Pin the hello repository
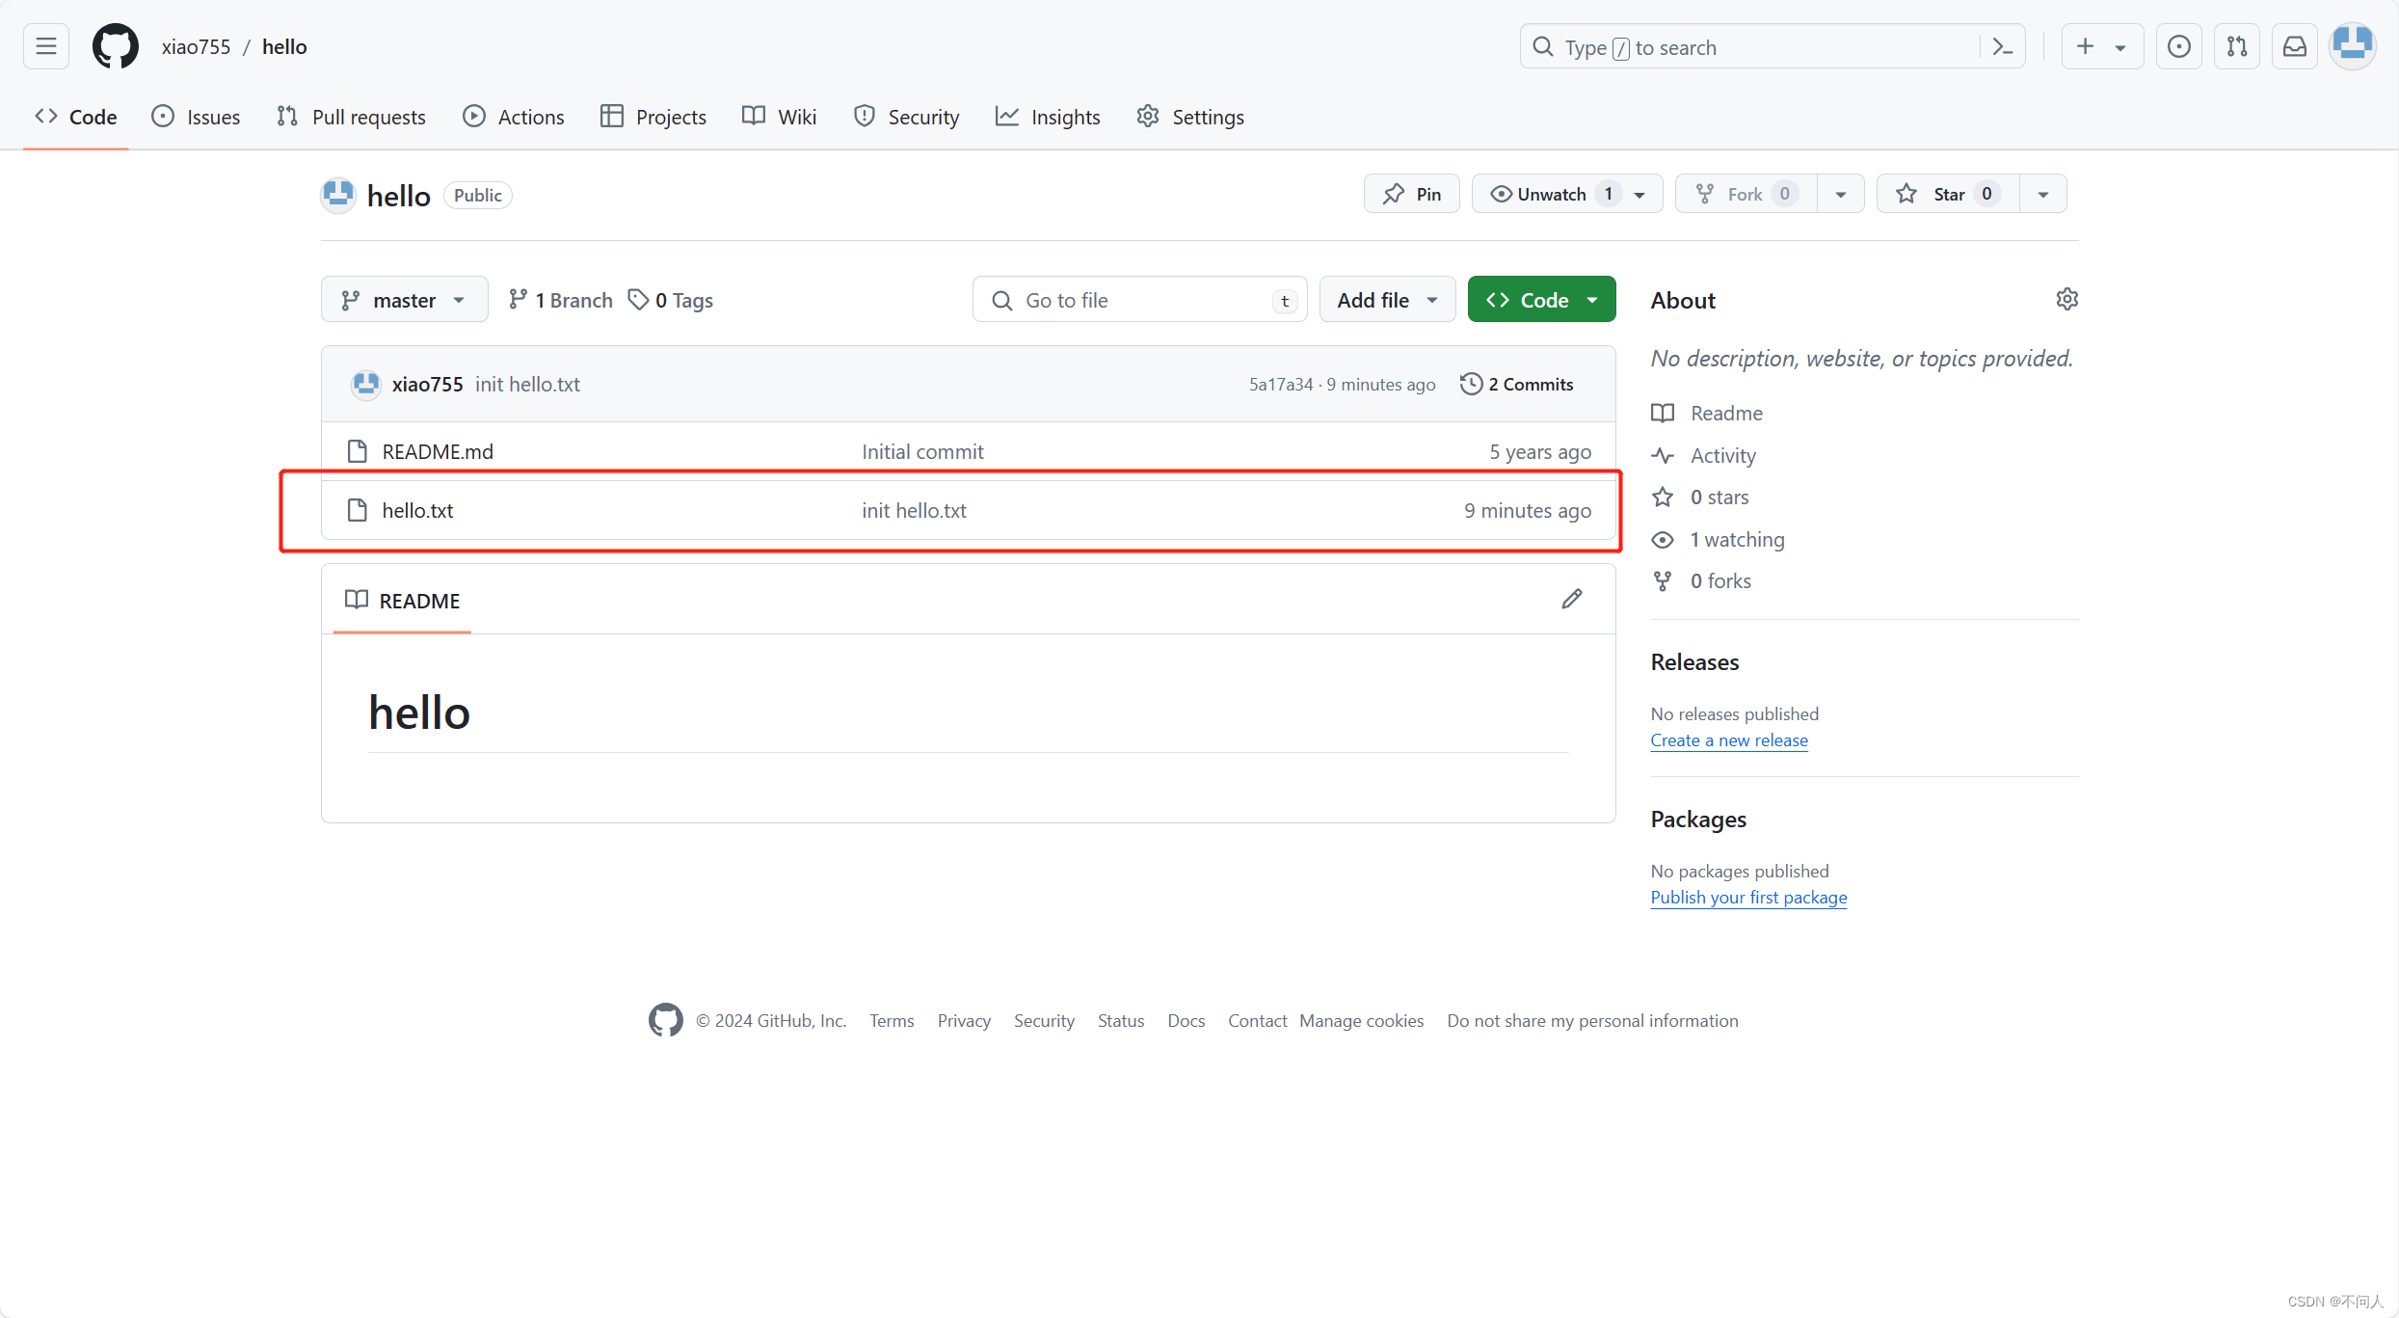This screenshot has width=2399, height=1318. [1412, 194]
